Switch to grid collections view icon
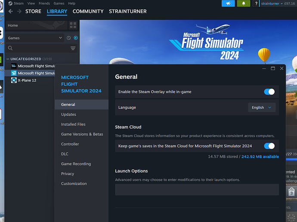The height and width of the screenshot is (222, 297). click(73, 25)
